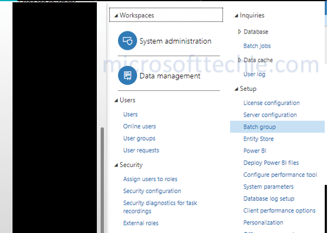
Task: Expand the Data cache node
Action: [x=240, y=60]
